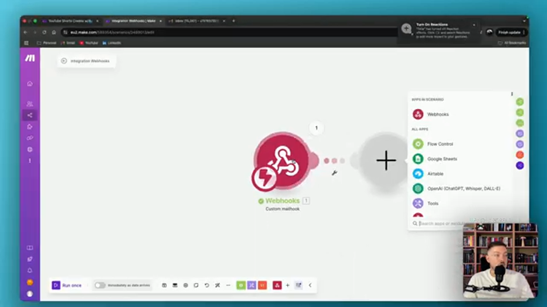547x307 pixels.
Task: Open the Personal bookmarks folder
Action: (x=47, y=43)
